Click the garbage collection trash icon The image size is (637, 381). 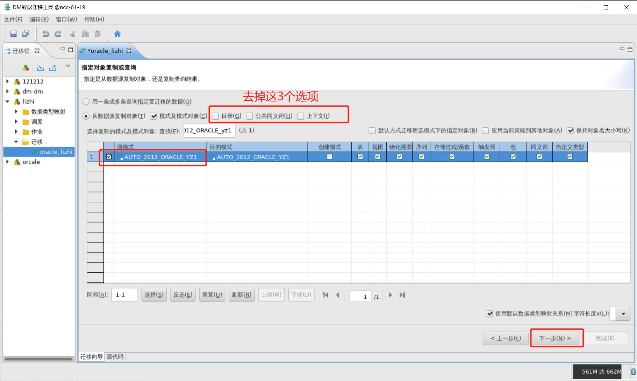pyautogui.click(x=633, y=371)
